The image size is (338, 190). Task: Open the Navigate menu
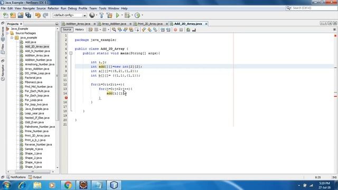click(x=29, y=8)
